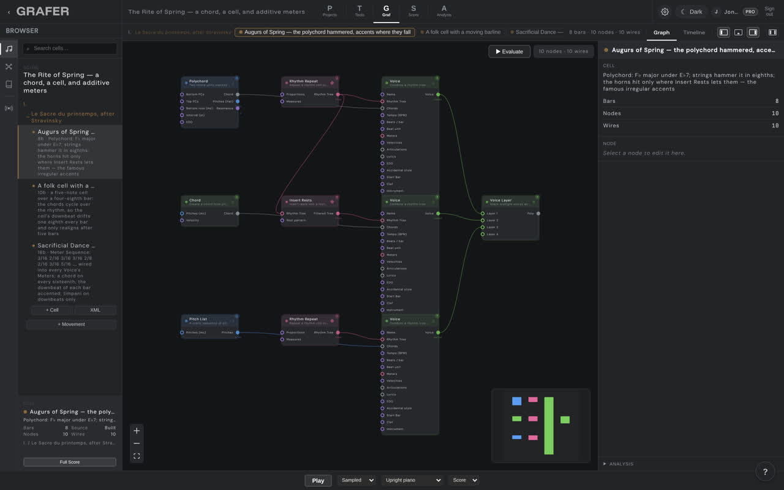Collapse the Le Sacre du printemps movement
Screen dimensions: 784x490
(x=28, y=117)
